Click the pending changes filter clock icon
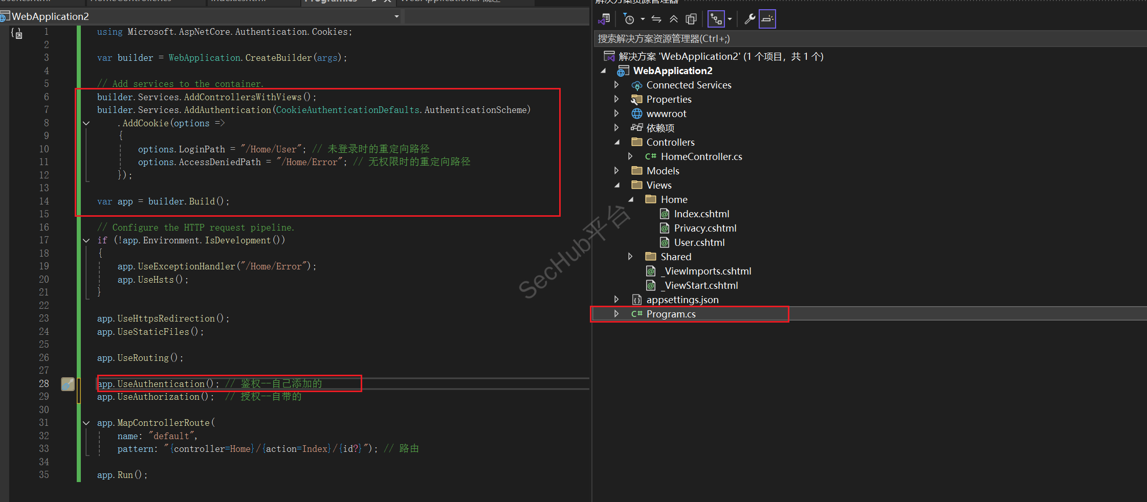Viewport: 1147px width, 502px height. (629, 19)
